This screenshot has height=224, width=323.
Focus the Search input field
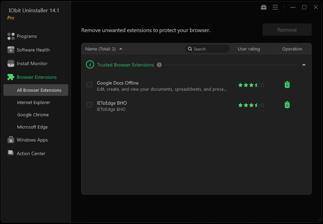(207, 49)
